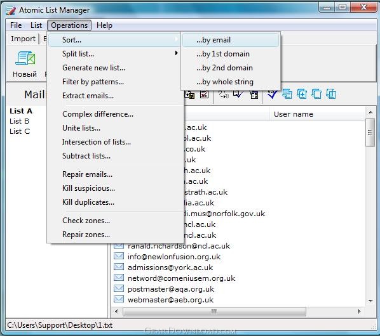Screen dimensions: 380x336
Task: Click envelope icon beside netword@comeniusem.org.uk
Action: click(119, 278)
